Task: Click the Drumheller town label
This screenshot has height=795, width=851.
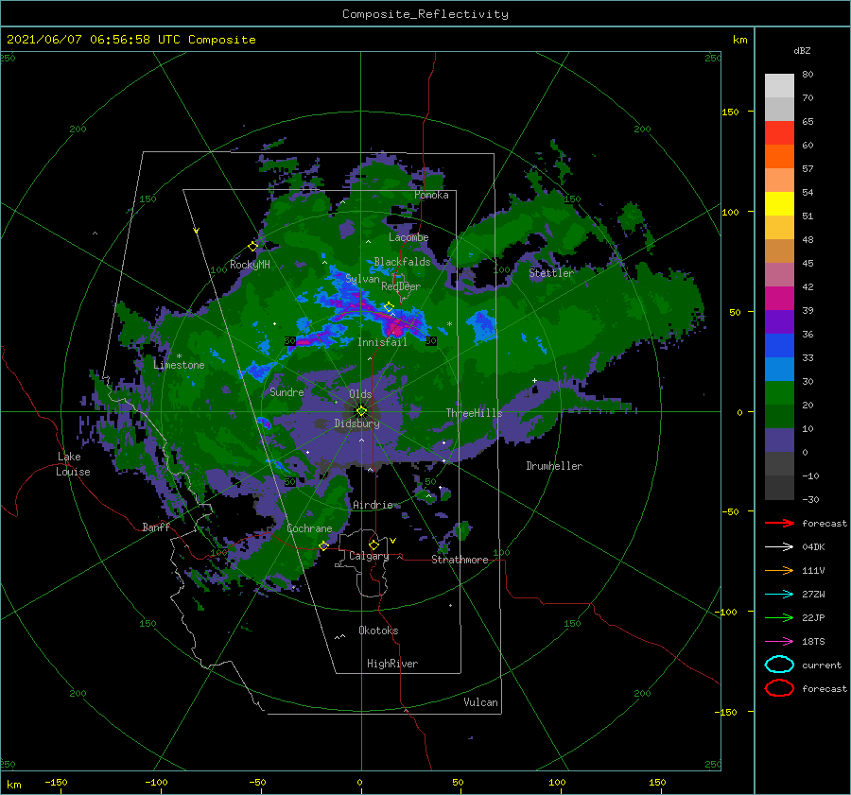Action: pyautogui.click(x=554, y=466)
